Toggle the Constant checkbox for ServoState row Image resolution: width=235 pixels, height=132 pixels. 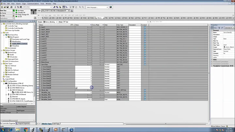click(145, 64)
